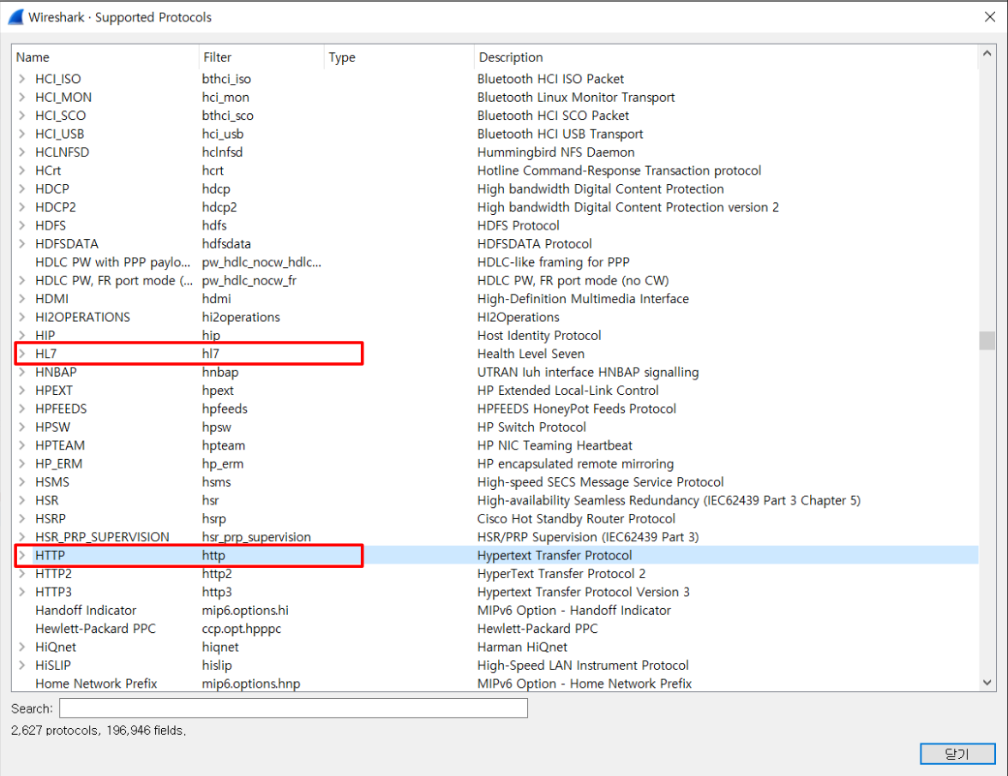Select the HCI_SCO row

(495, 116)
